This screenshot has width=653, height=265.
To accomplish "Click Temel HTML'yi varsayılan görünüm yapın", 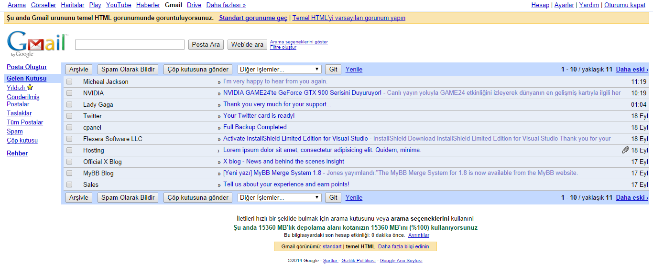I will point(349,18).
